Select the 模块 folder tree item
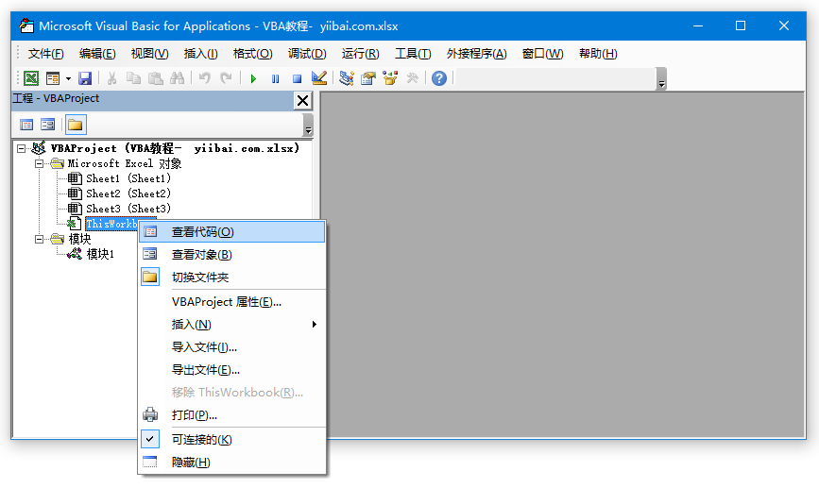 point(79,239)
